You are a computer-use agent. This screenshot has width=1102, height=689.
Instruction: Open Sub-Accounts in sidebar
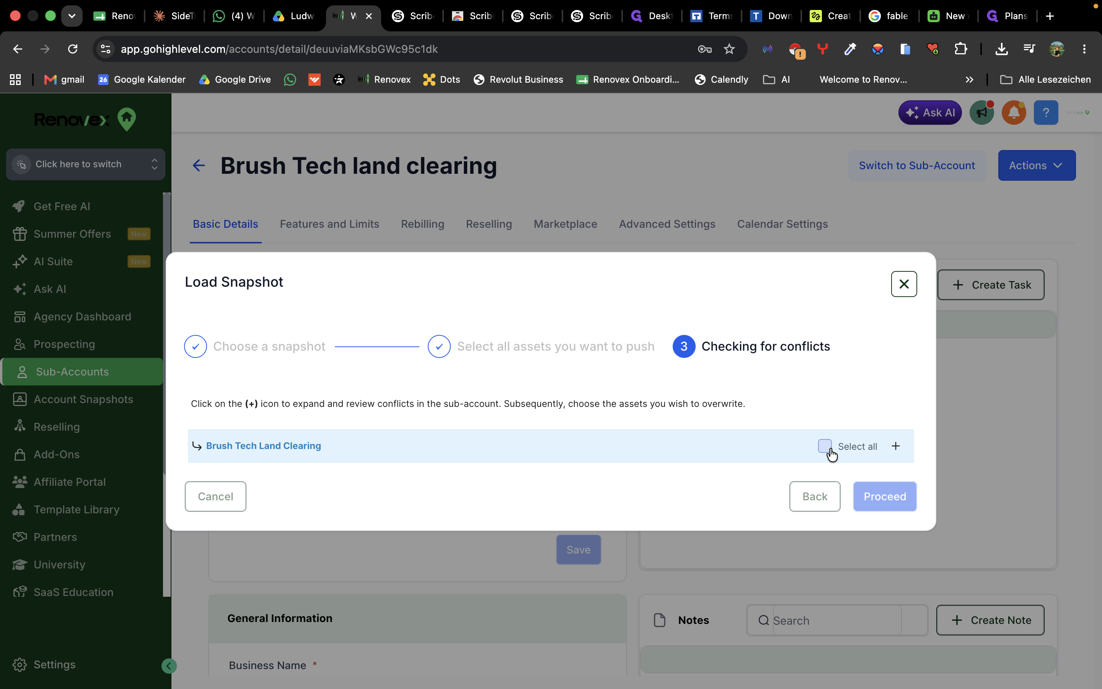tap(82, 372)
